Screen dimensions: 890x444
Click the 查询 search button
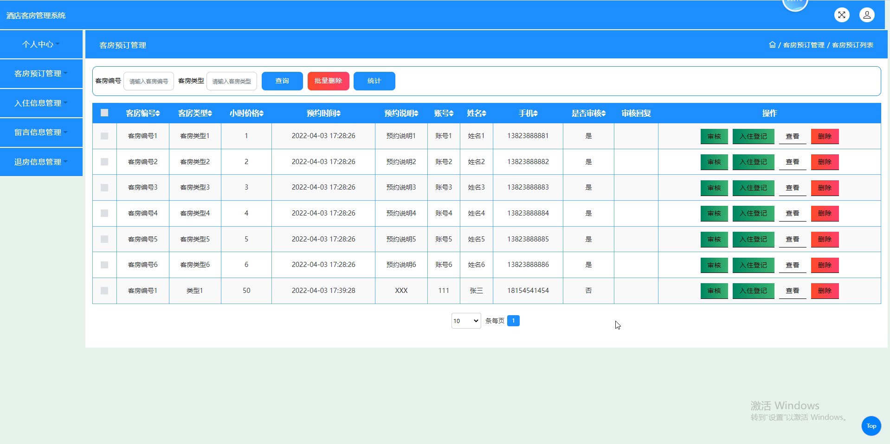pos(282,81)
